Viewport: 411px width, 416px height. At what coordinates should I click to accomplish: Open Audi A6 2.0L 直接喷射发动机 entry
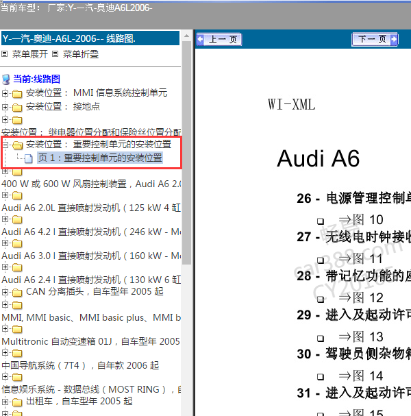(x=91, y=208)
